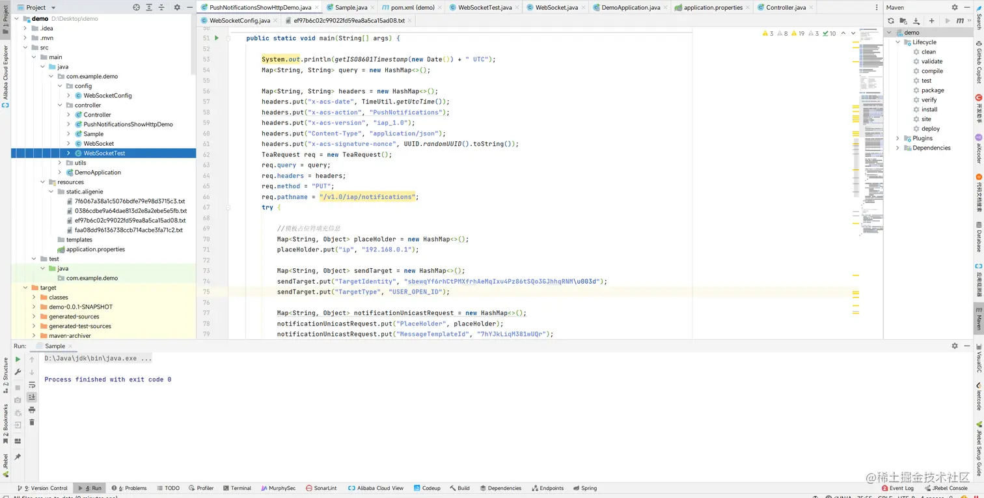Screen dimensions: 984x498
Task: Execute Maven goal 'm' icon
Action: (959, 21)
